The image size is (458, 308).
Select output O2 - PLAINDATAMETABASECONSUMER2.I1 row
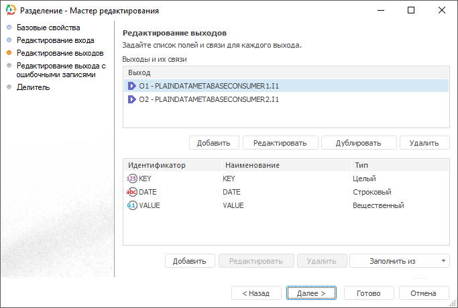[209, 99]
